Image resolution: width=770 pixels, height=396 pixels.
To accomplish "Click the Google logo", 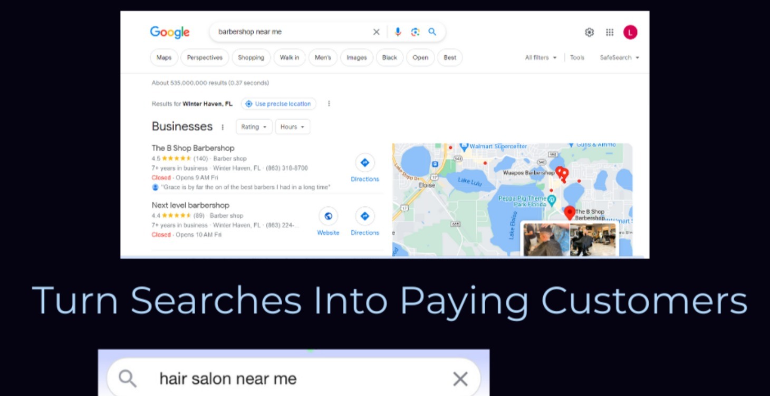I will [170, 32].
